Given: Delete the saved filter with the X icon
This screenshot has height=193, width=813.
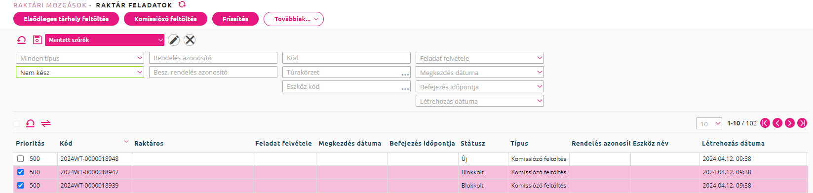Looking at the screenshot, I should point(190,40).
